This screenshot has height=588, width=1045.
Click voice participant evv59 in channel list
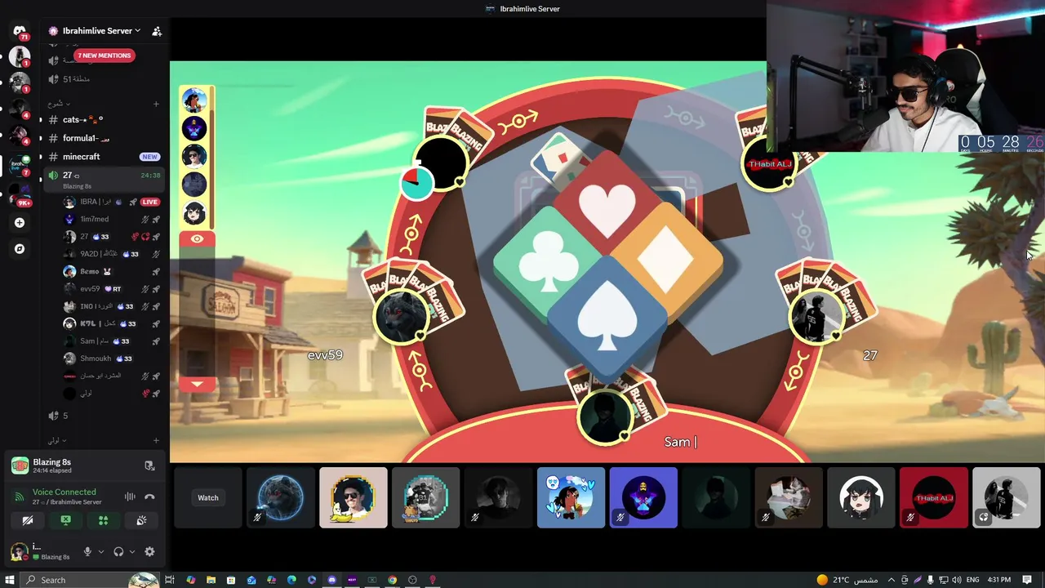click(112, 288)
